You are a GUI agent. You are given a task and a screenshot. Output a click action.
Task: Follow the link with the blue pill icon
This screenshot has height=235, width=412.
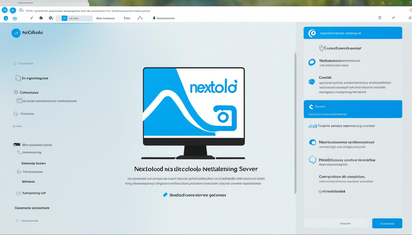[x=195, y=195]
